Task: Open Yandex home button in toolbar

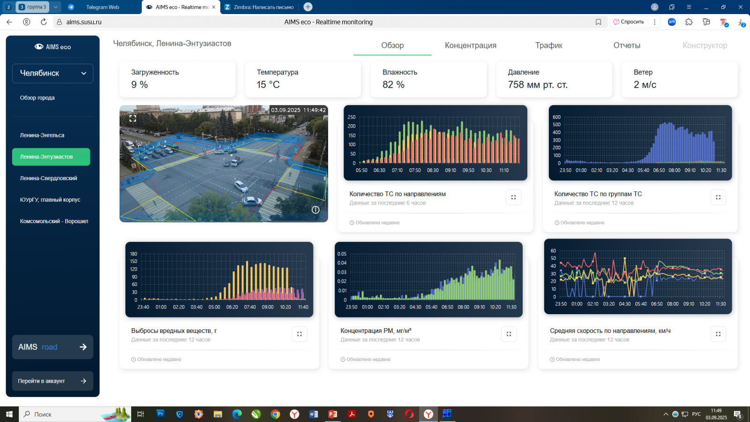Action: (27, 22)
